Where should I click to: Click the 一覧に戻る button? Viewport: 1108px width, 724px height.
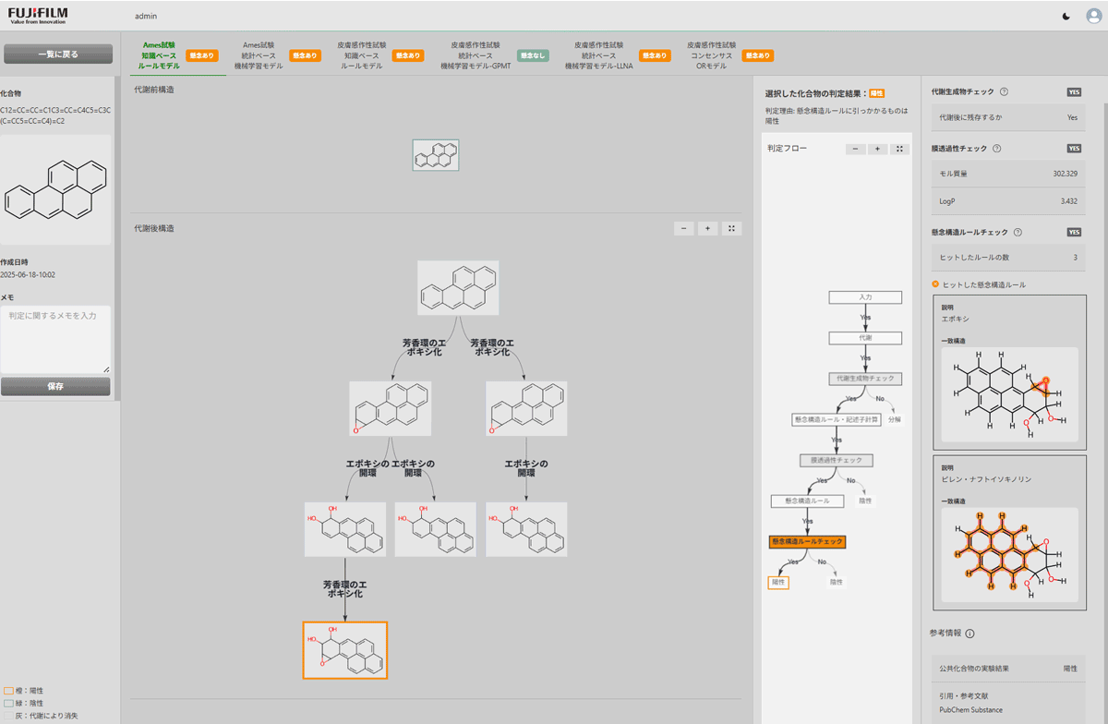(57, 54)
